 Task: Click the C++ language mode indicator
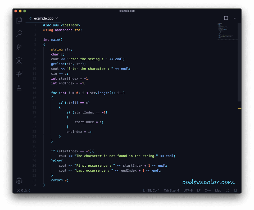pos(208,190)
